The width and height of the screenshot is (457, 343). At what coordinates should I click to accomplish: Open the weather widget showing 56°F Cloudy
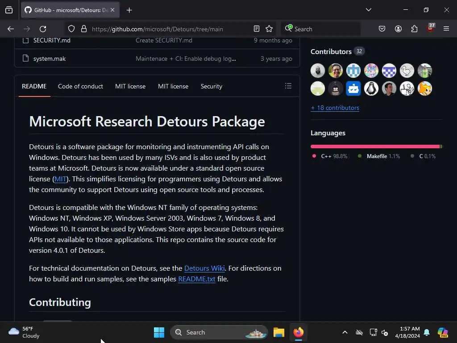(24, 332)
